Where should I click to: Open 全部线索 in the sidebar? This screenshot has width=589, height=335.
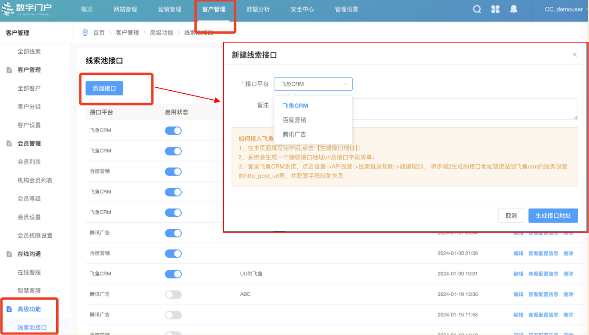[x=29, y=51]
